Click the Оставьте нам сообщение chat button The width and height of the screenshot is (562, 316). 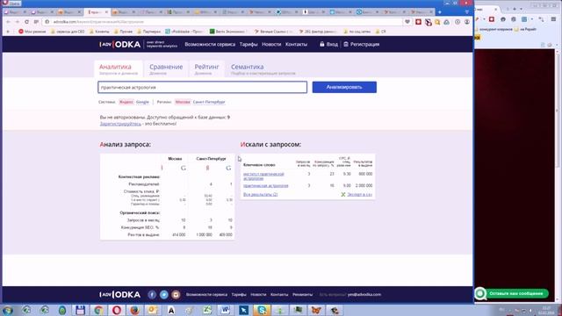click(x=512, y=293)
